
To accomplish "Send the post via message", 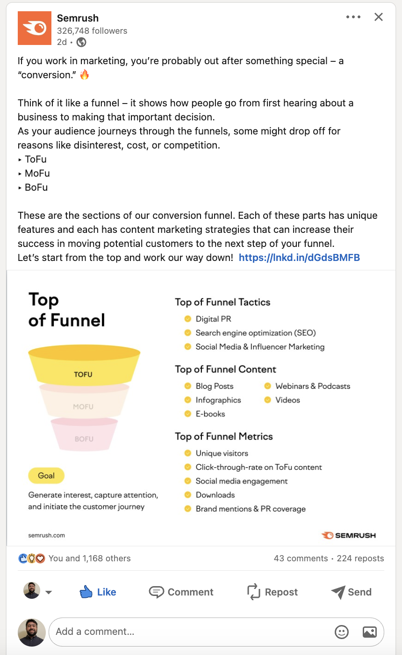I will click(352, 592).
